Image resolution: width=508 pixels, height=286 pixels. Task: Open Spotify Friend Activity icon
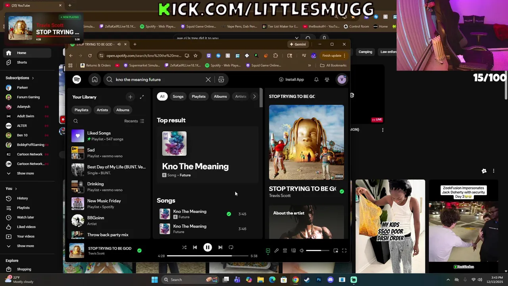click(x=327, y=79)
